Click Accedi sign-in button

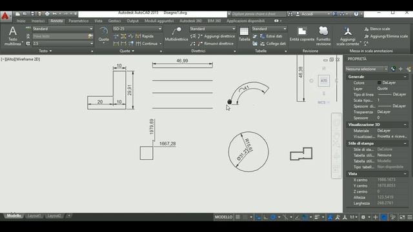(x=307, y=14)
